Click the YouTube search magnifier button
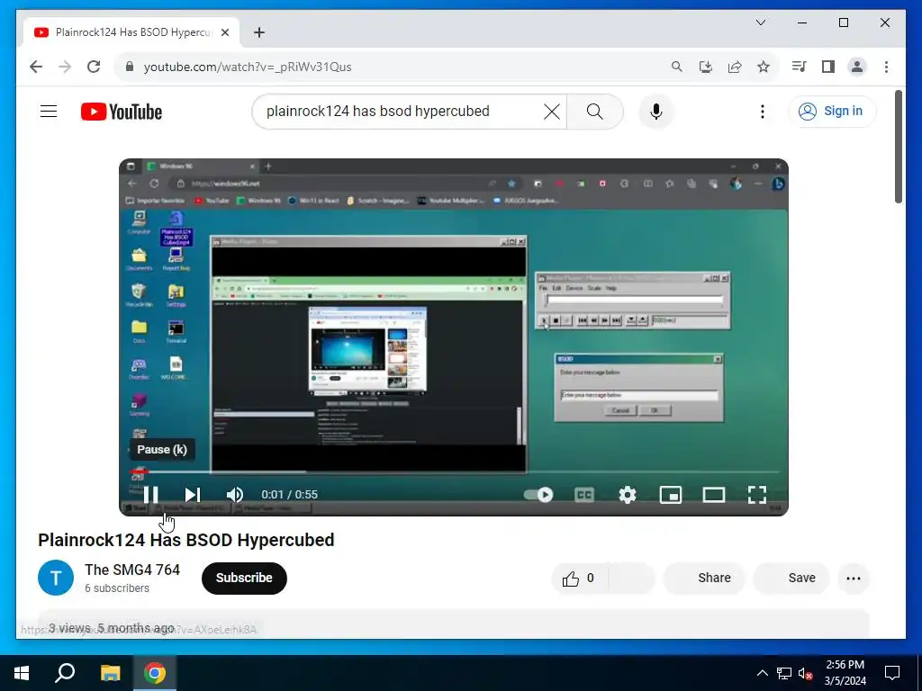 pyautogui.click(x=595, y=112)
